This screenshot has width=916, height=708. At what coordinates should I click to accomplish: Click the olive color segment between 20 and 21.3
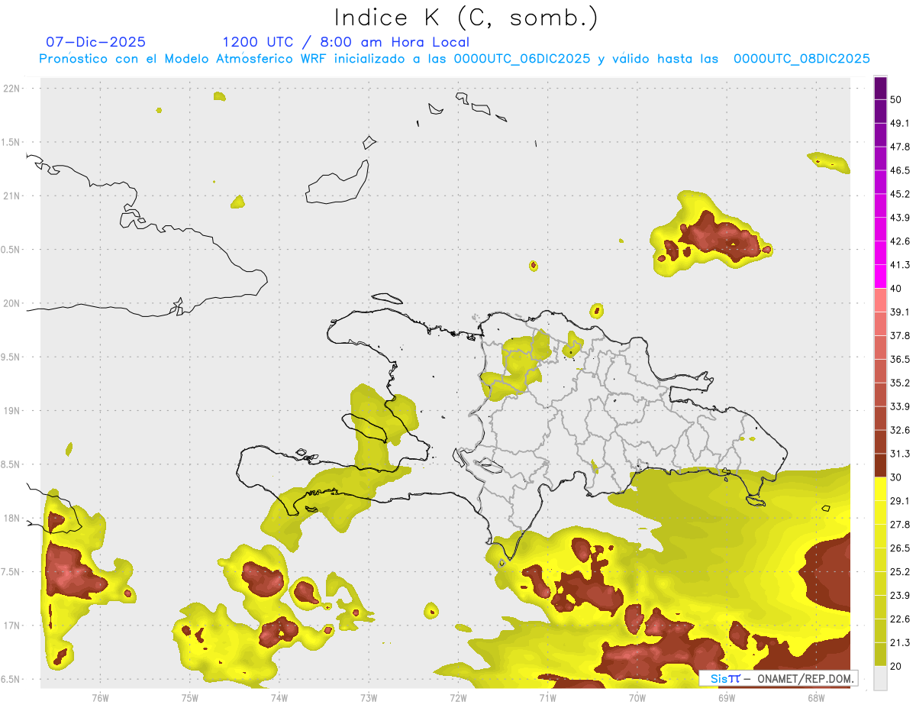point(880,655)
